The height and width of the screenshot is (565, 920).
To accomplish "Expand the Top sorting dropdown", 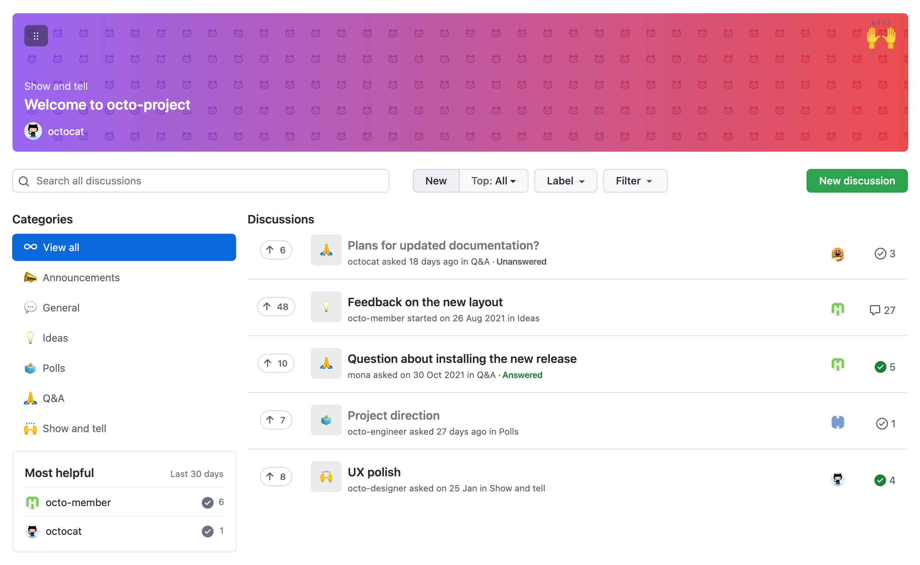I will point(494,181).
